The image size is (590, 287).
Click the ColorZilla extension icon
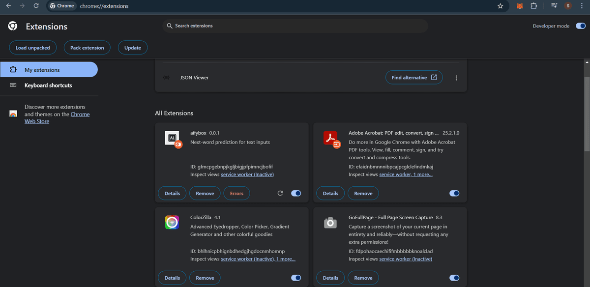coord(172,223)
